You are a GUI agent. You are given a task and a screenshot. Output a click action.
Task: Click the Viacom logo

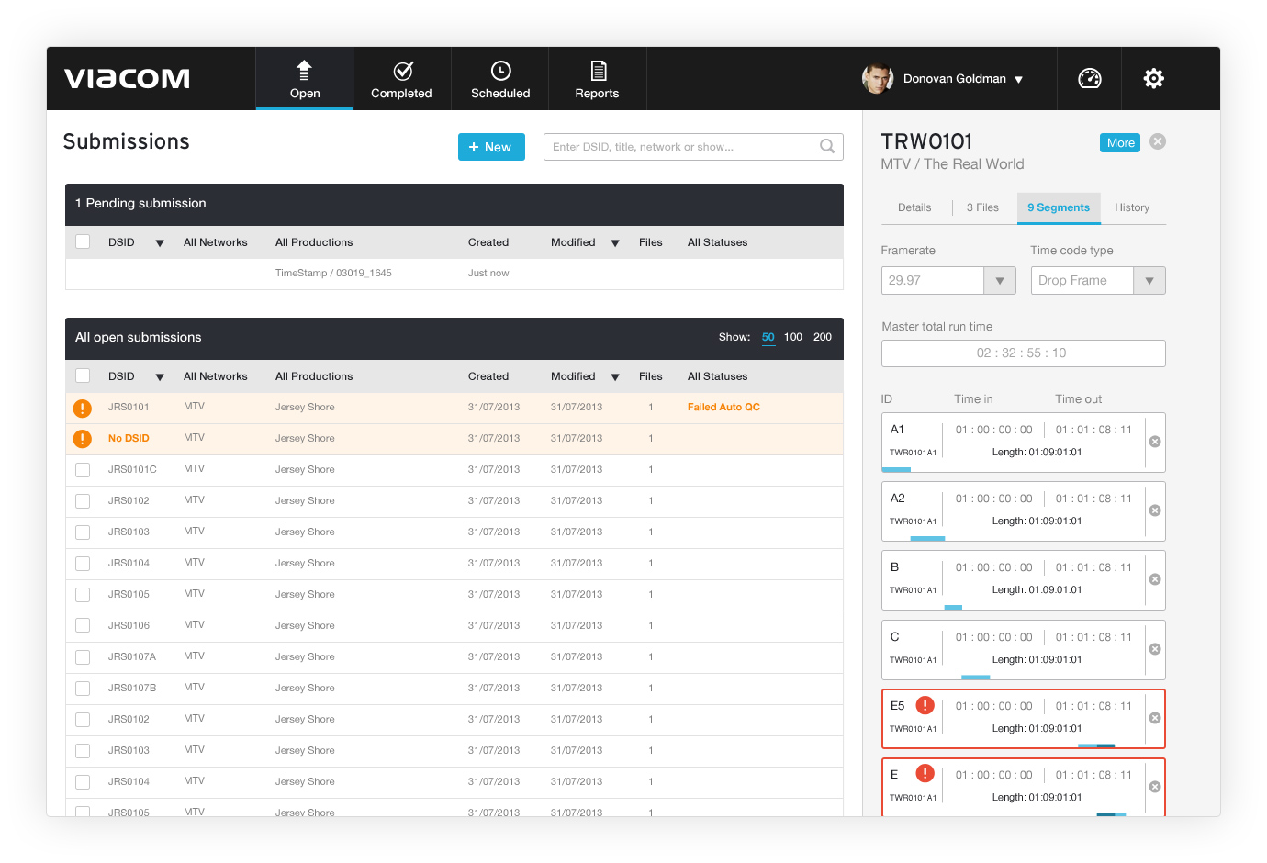(127, 78)
